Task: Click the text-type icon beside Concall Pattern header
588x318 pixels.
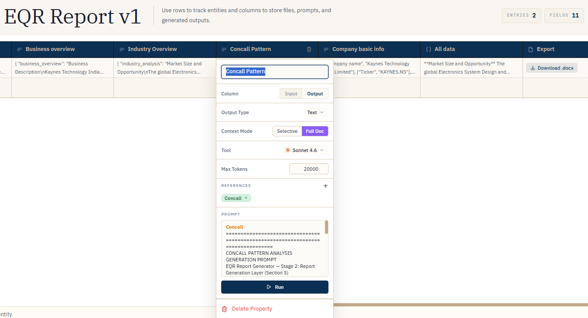Action: pos(224,49)
